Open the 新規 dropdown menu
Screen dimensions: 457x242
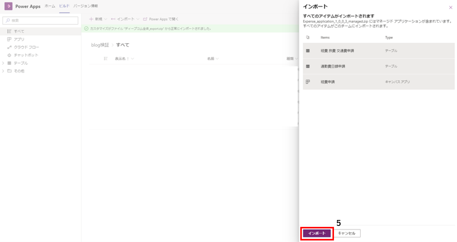[98, 19]
